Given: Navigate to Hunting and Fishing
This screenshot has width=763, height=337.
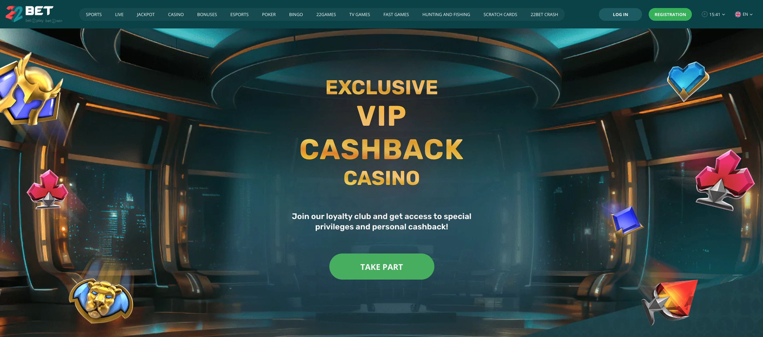Looking at the screenshot, I should pos(446,14).
